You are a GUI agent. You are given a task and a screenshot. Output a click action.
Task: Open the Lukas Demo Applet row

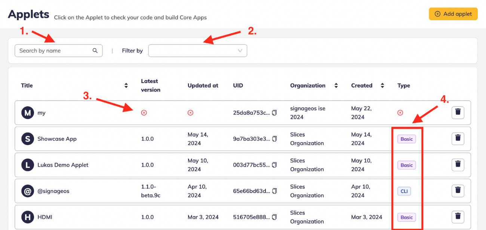(x=63, y=165)
